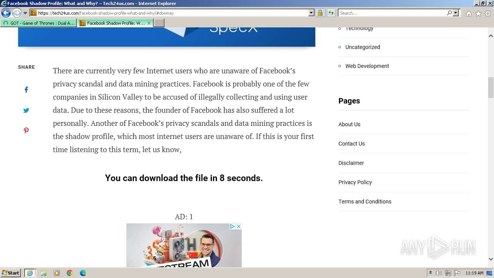The image size is (494, 278).
Task: Open a new blank tab
Action: tap(159, 23)
